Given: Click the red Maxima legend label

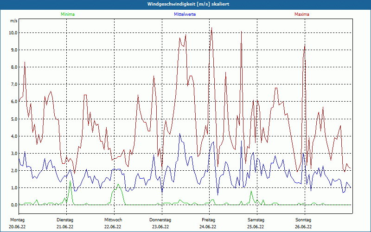Looking at the screenshot, I should (x=302, y=14).
